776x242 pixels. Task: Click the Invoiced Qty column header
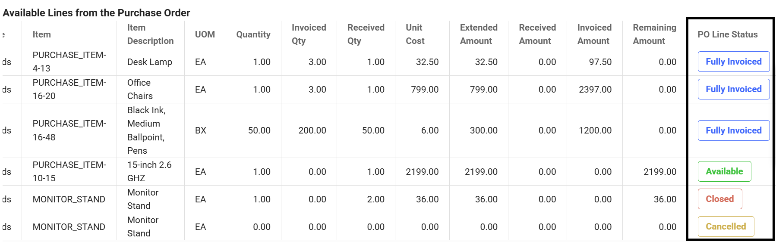(x=309, y=34)
